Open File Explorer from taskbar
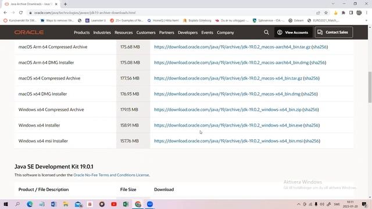This screenshot has width=372, height=209. point(66,204)
